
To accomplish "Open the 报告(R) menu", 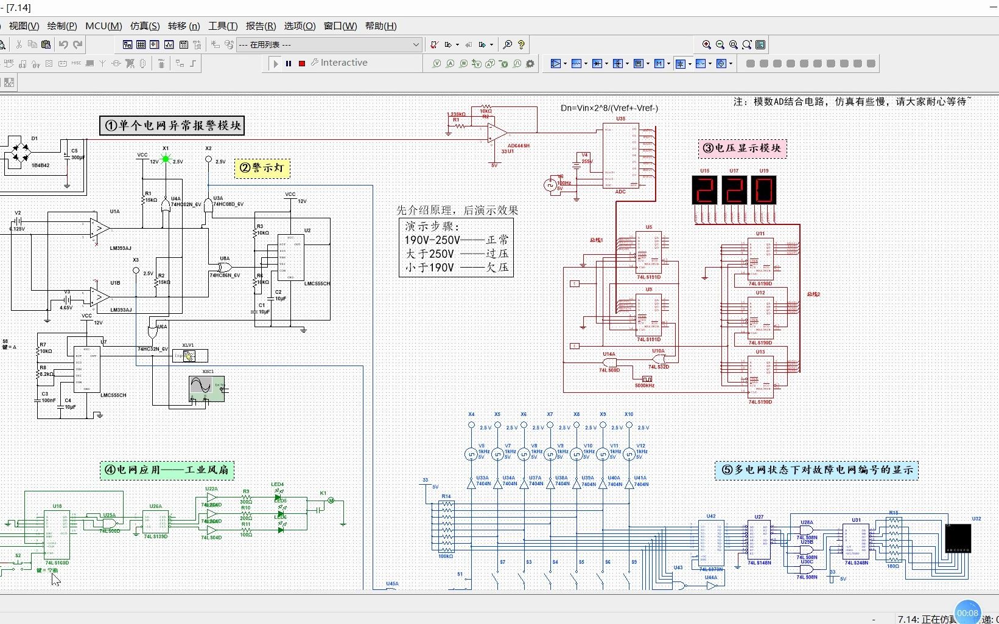I will pyautogui.click(x=261, y=26).
